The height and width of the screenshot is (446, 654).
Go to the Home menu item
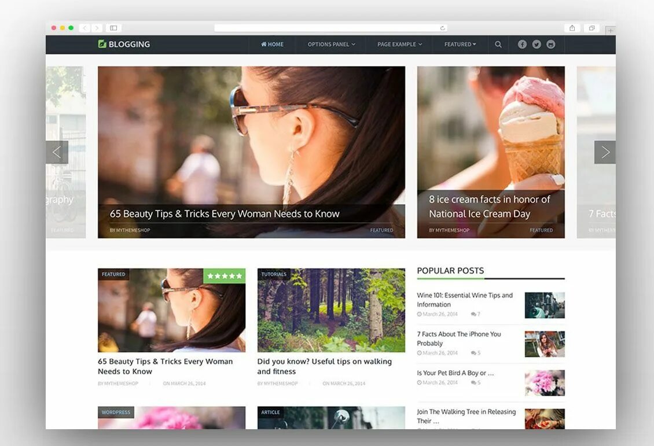coord(272,44)
